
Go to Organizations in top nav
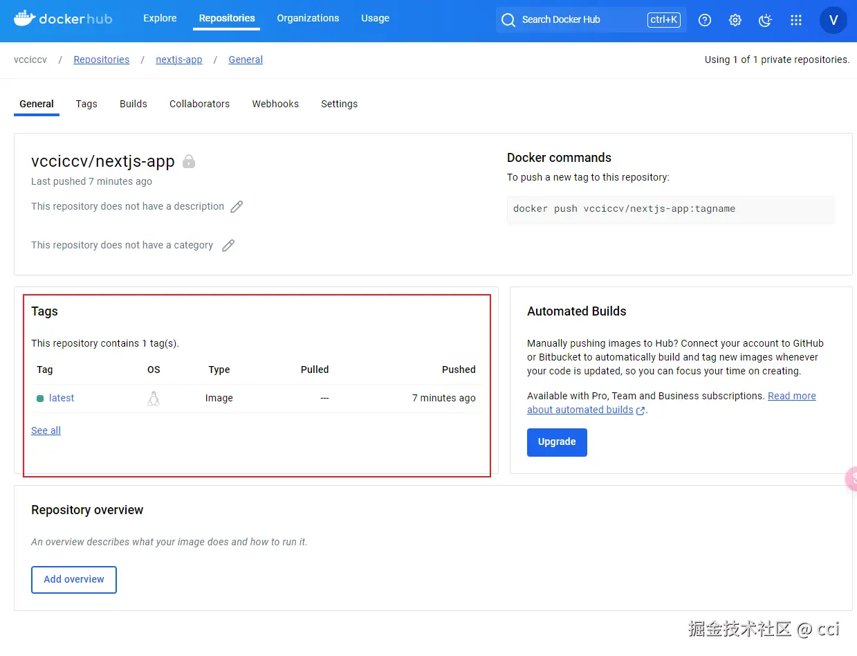[x=308, y=18]
